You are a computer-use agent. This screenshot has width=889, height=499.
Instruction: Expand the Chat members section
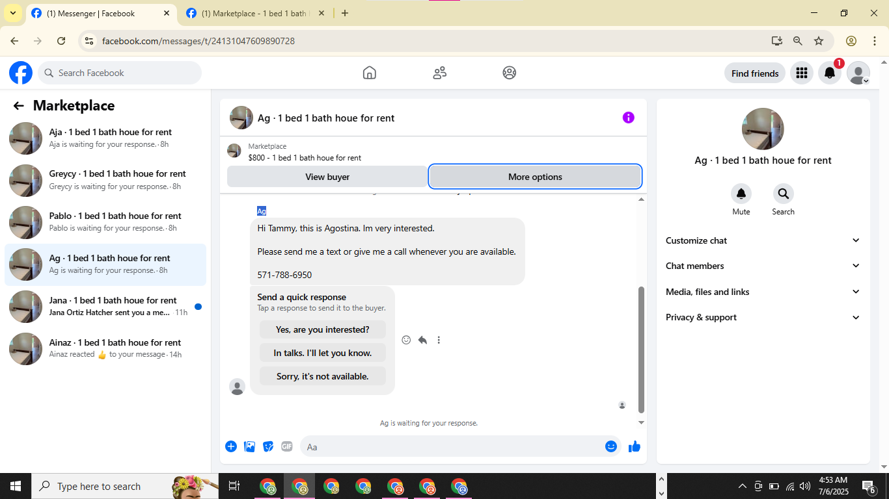tap(763, 266)
